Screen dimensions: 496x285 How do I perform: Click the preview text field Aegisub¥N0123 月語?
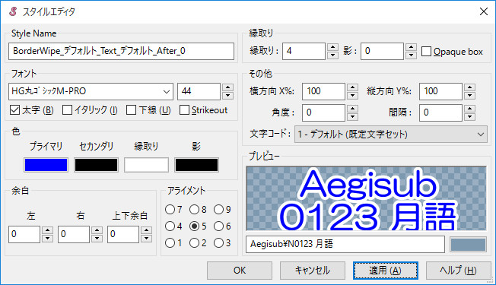coord(345,244)
